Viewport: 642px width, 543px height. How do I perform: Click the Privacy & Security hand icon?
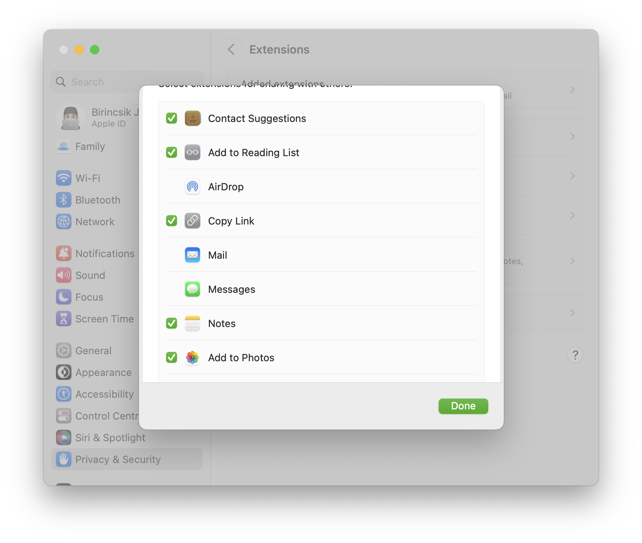(64, 459)
